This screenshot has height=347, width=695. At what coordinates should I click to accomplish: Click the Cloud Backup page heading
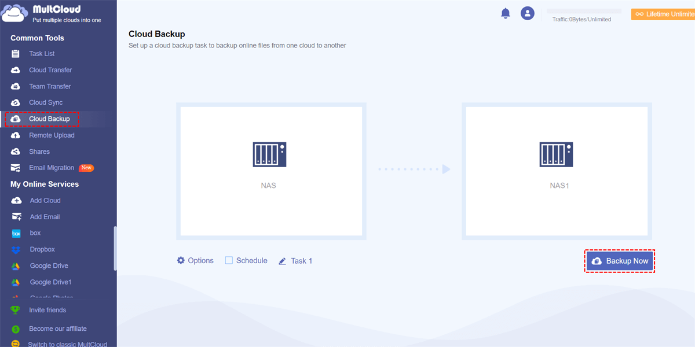[157, 34]
